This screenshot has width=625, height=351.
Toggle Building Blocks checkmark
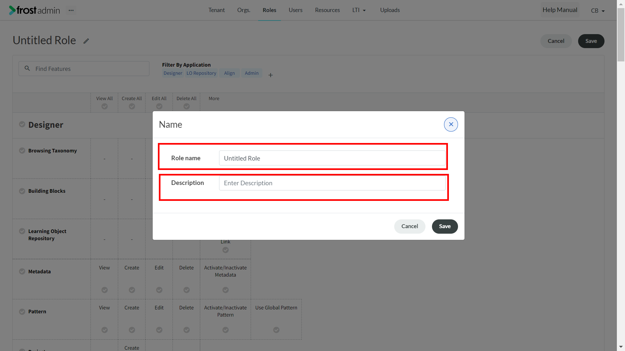coord(22,191)
